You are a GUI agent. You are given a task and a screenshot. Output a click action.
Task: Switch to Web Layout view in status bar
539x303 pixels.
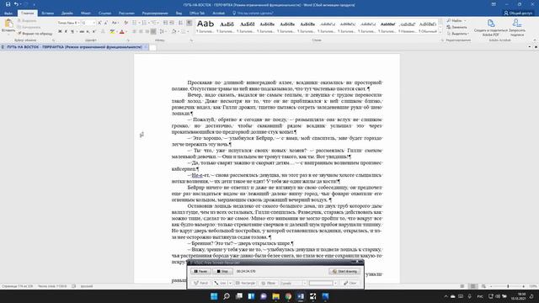[x=483, y=286]
